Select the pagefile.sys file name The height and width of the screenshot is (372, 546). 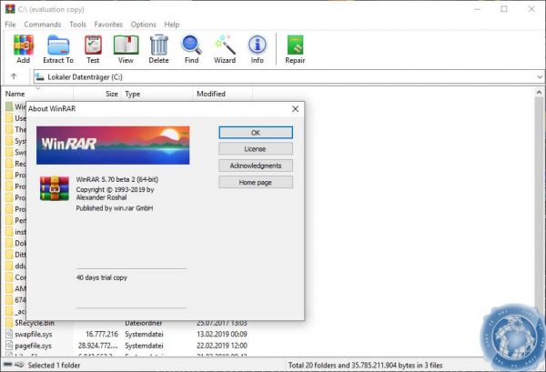coord(33,346)
